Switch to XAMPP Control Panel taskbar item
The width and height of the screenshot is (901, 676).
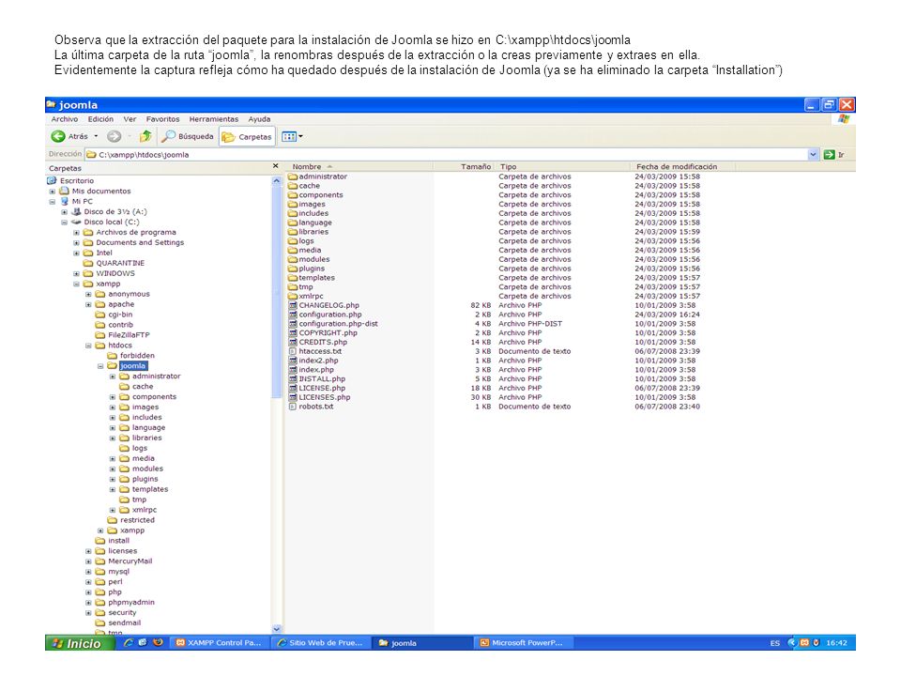tap(219, 642)
